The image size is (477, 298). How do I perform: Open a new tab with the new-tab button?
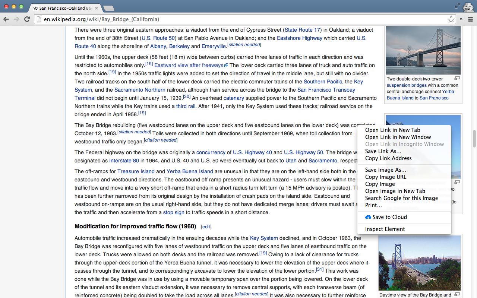(108, 8)
